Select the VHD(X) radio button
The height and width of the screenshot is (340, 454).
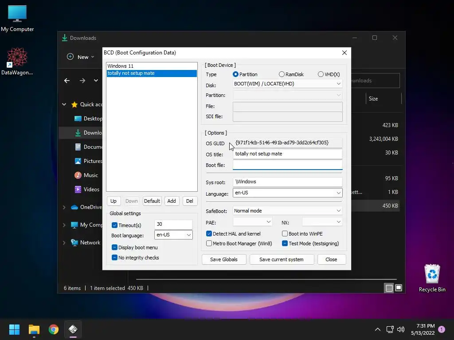(x=321, y=74)
